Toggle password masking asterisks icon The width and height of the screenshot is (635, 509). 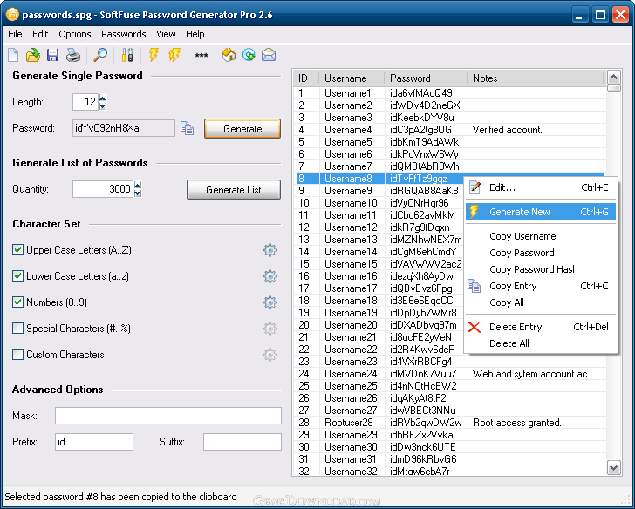pyautogui.click(x=201, y=56)
